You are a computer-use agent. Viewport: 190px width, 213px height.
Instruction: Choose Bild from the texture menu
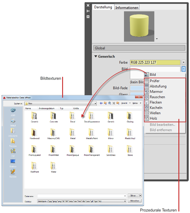153,75
